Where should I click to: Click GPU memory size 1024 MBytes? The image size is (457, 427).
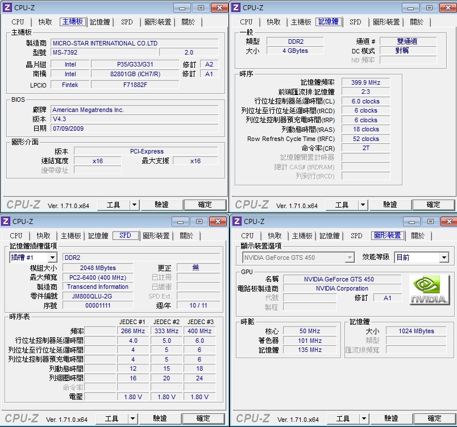(416, 331)
